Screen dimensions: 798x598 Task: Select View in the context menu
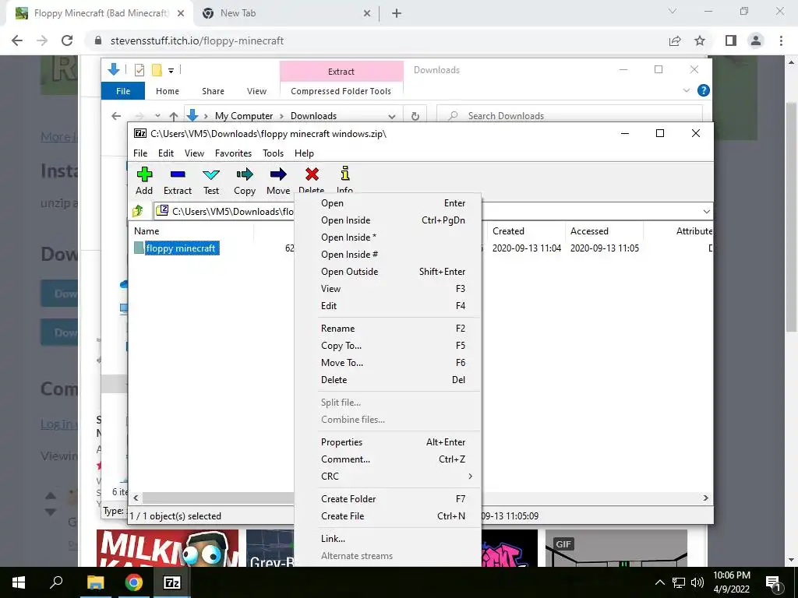(388, 289)
